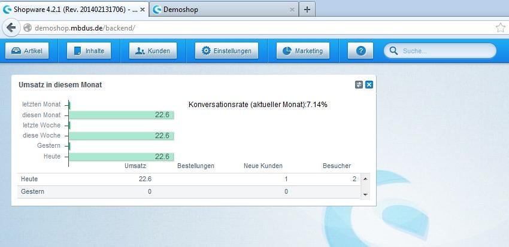Screen dimensions: 509x247
Task: Click the Umsatz value 22.6 in Heute row
Action: (145, 179)
